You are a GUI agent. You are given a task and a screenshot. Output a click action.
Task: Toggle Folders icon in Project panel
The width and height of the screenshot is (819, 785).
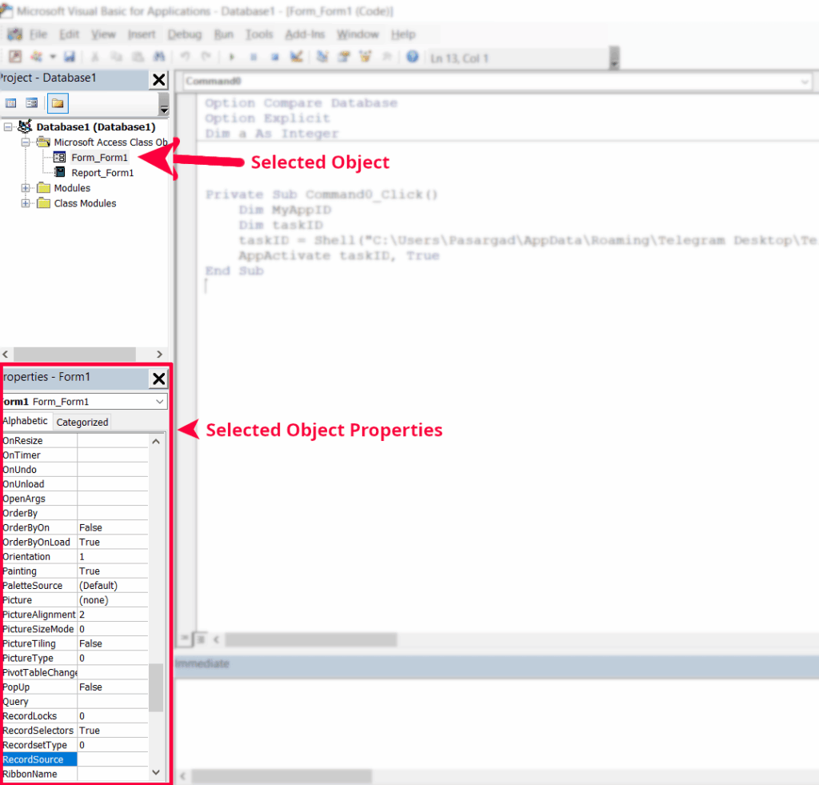click(58, 103)
